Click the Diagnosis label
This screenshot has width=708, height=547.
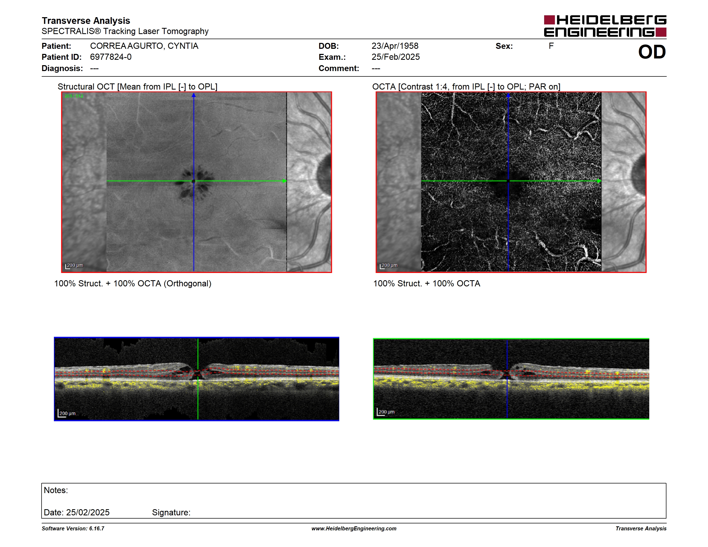[x=62, y=68]
